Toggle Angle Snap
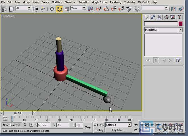Screen dimensions: 188x136 click(106, 9)
